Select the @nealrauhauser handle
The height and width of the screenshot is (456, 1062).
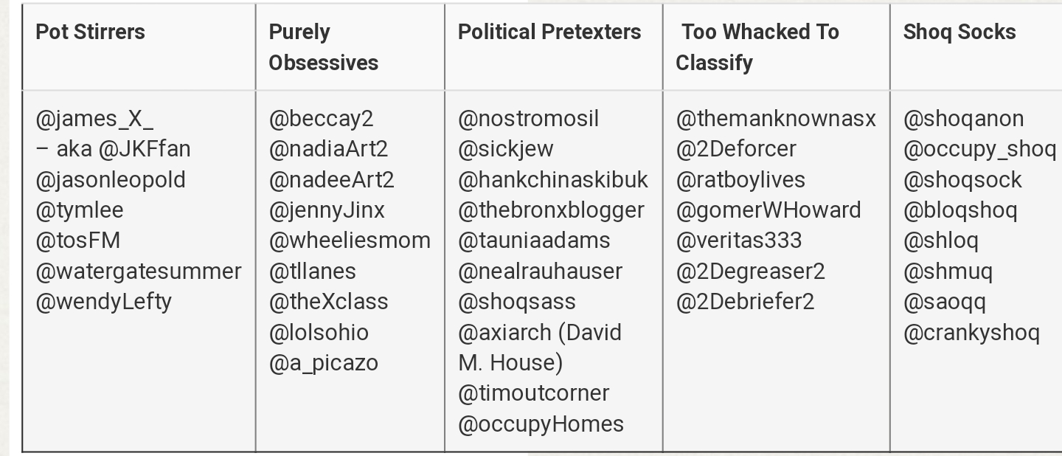[541, 272]
